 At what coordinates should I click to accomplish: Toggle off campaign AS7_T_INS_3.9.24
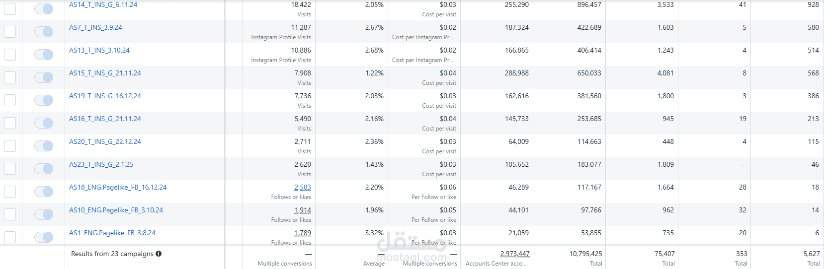[x=44, y=32]
